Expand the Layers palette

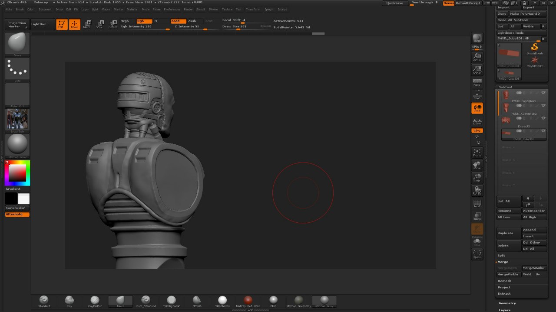coord(505,310)
